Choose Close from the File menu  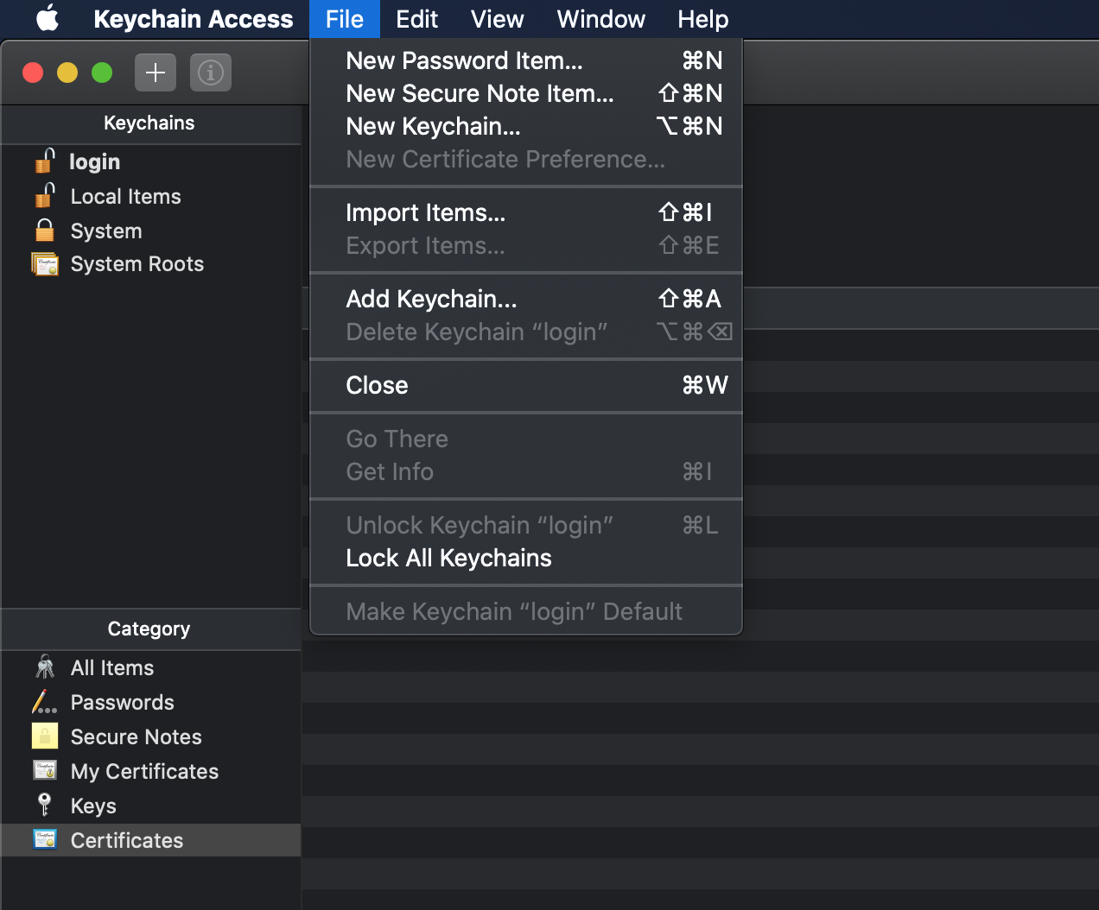point(526,385)
